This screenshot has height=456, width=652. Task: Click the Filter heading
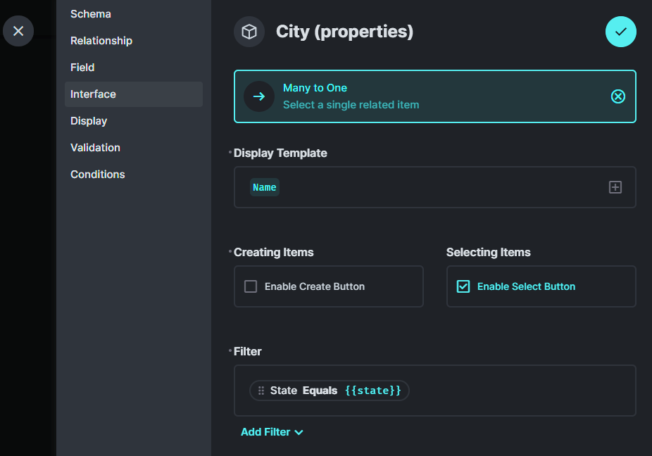pos(247,352)
